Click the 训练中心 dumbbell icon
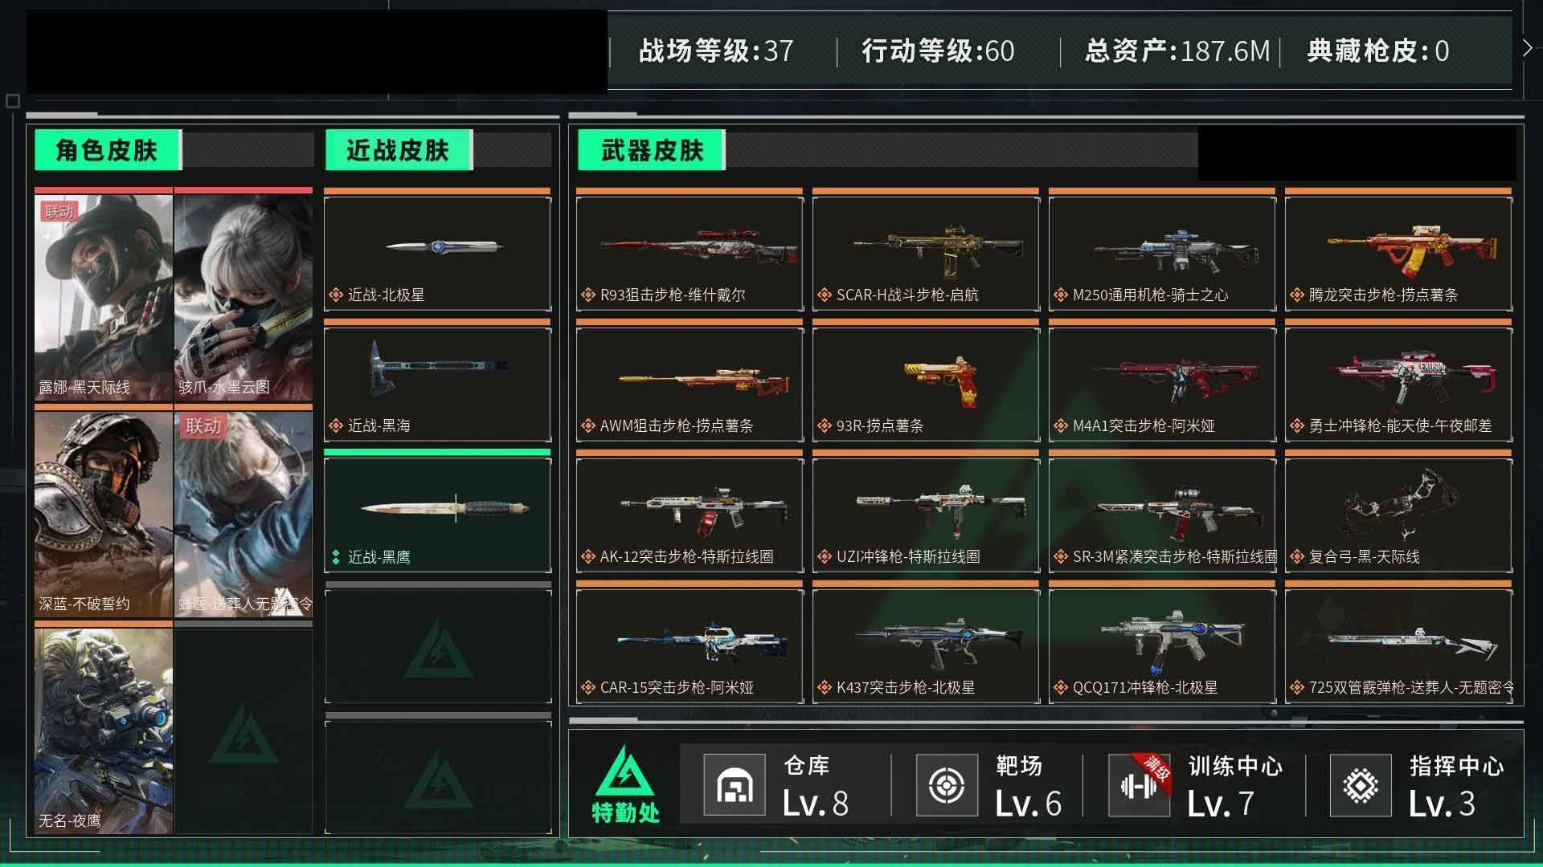Screen dimensions: 1543x867 tap(1139, 785)
